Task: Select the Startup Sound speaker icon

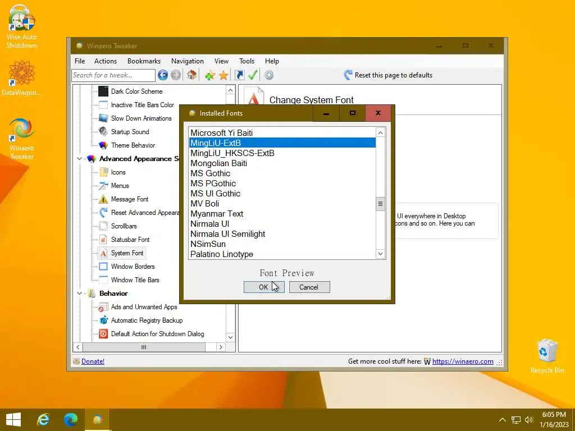Action: [103, 131]
